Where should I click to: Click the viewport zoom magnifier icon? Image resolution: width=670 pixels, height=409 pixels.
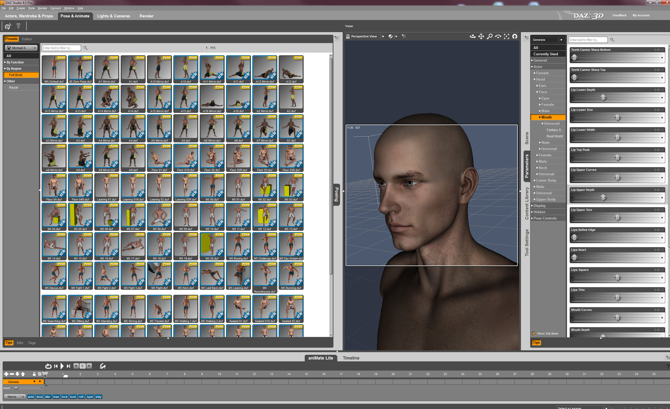pos(489,36)
